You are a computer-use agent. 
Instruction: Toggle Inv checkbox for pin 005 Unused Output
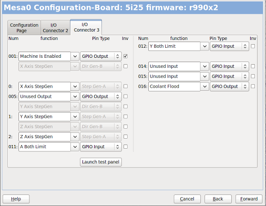pos(126,96)
